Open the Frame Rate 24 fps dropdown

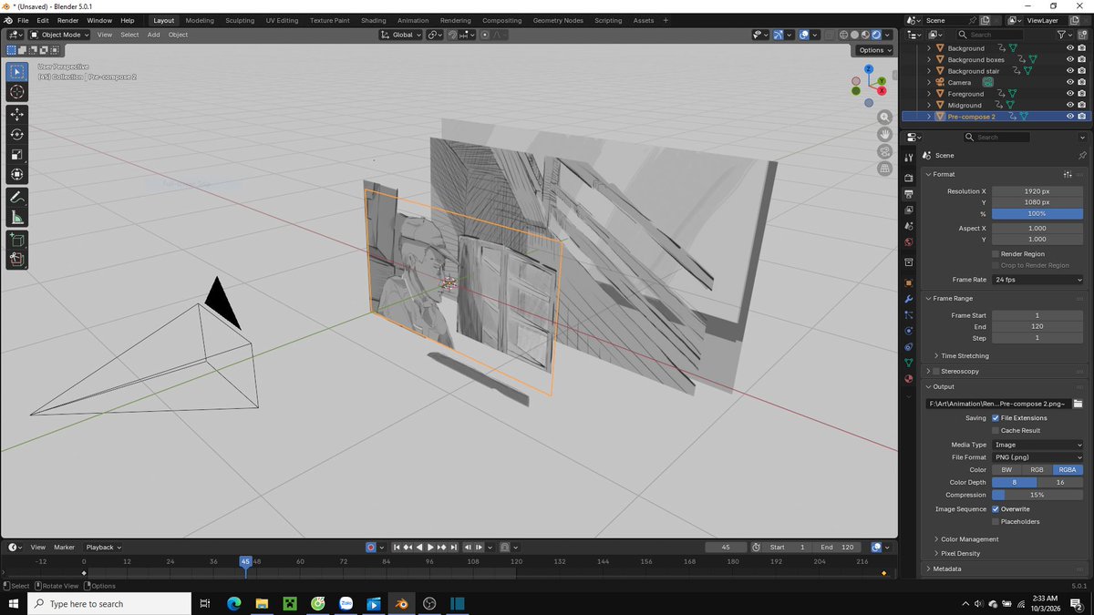pyautogui.click(x=1037, y=280)
